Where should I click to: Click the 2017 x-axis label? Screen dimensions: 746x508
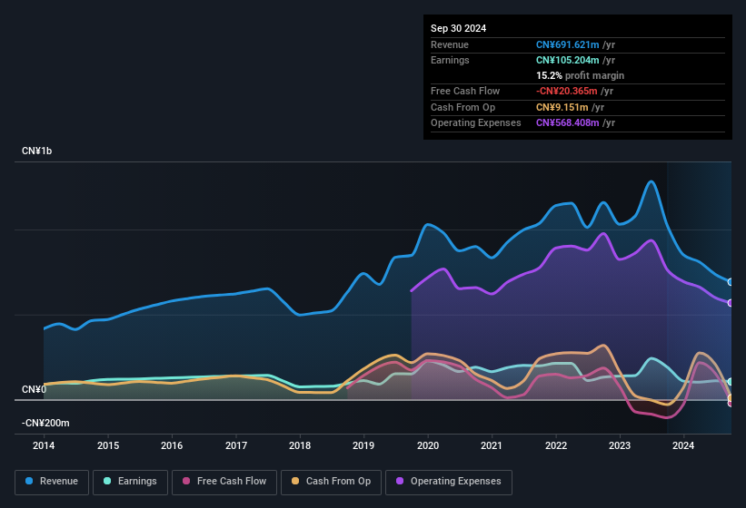pyautogui.click(x=236, y=445)
